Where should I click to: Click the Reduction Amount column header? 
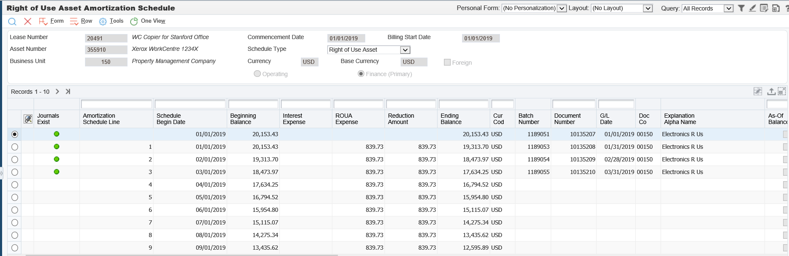pyautogui.click(x=411, y=119)
